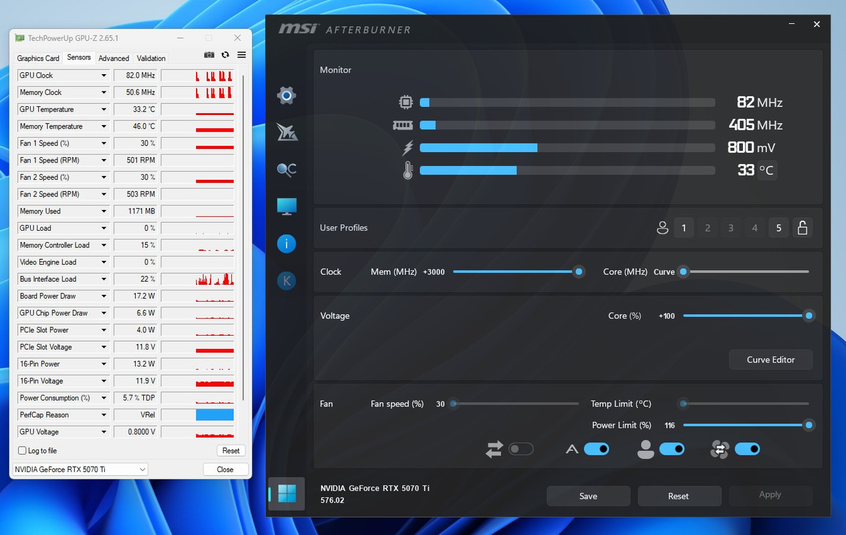The image size is (846, 535).
Task: Toggle the fan sync switch
Action: pos(748,449)
